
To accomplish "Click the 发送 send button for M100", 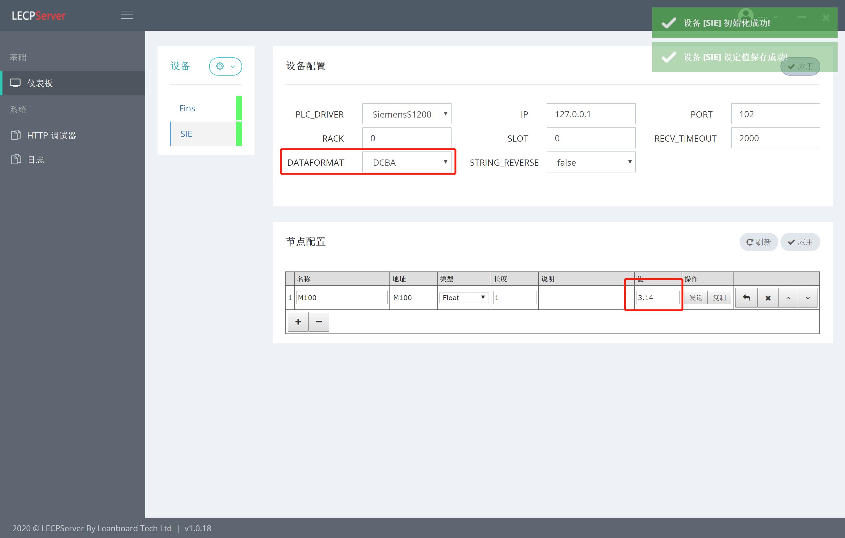I will pos(696,297).
